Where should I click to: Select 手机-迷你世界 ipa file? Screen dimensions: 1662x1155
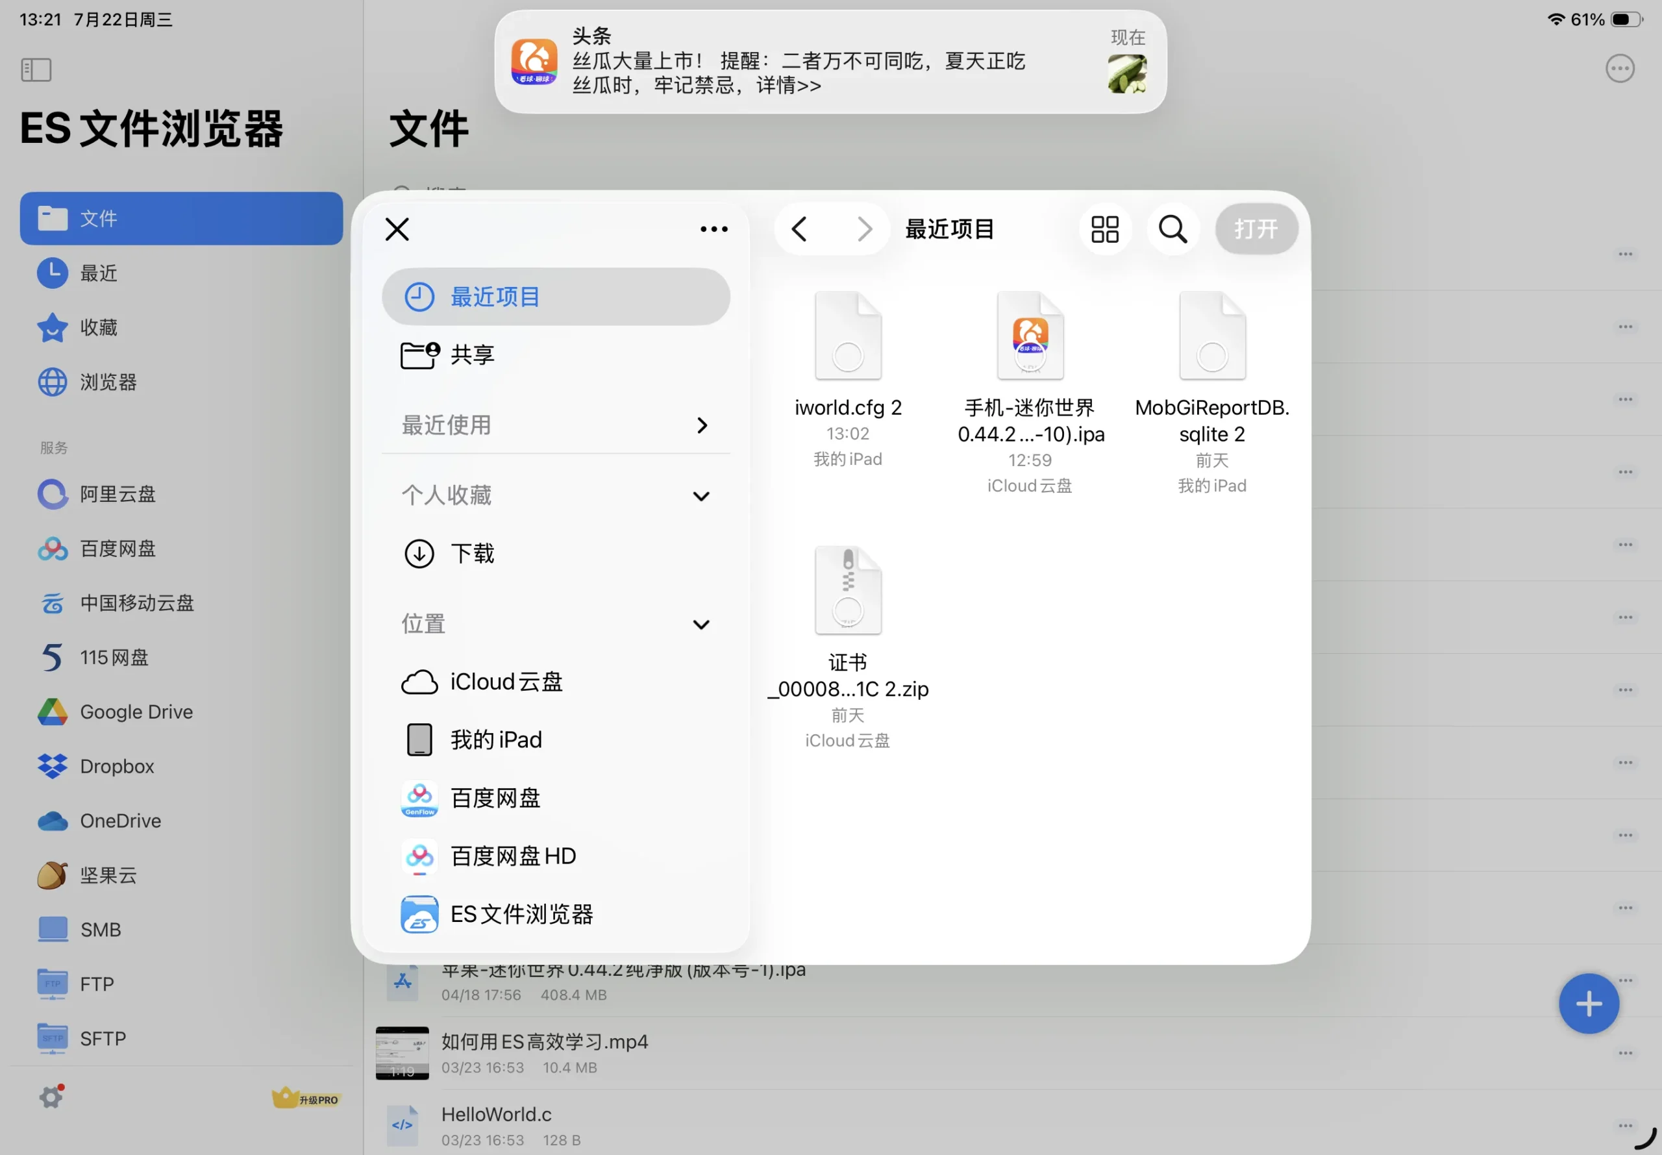1030,392
